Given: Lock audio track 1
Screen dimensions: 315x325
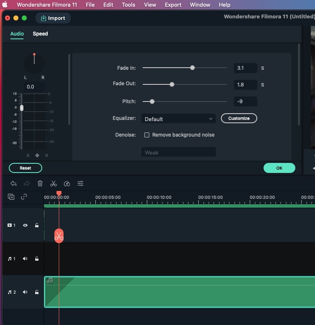Looking at the screenshot, I should (37, 259).
